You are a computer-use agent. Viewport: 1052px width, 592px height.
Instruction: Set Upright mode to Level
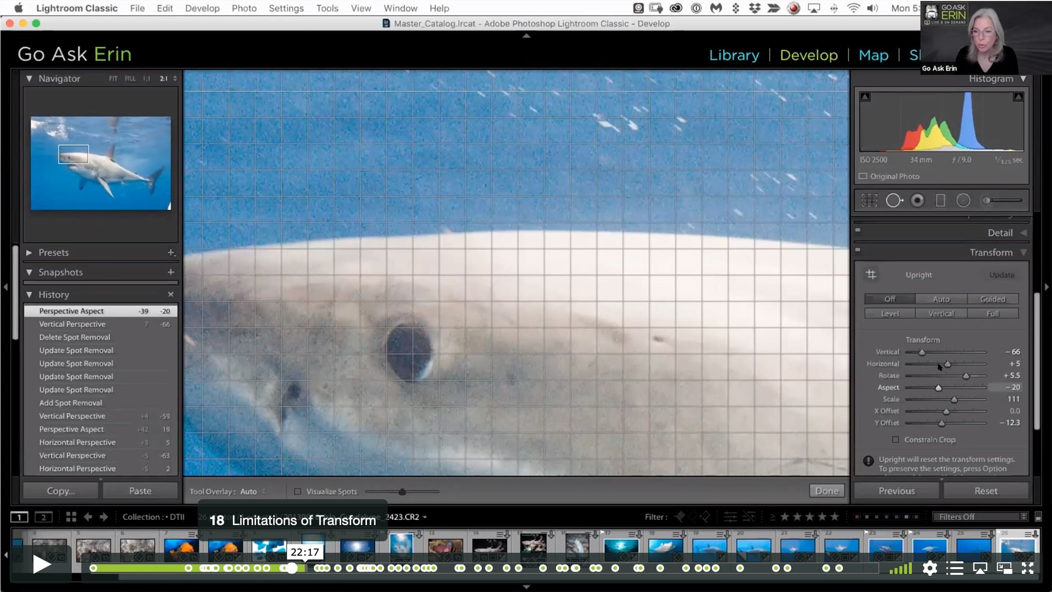tap(890, 314)
